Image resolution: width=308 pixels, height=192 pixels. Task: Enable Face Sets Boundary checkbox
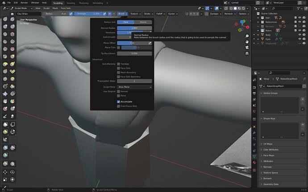pyautogui.click(x=118, y=77)
